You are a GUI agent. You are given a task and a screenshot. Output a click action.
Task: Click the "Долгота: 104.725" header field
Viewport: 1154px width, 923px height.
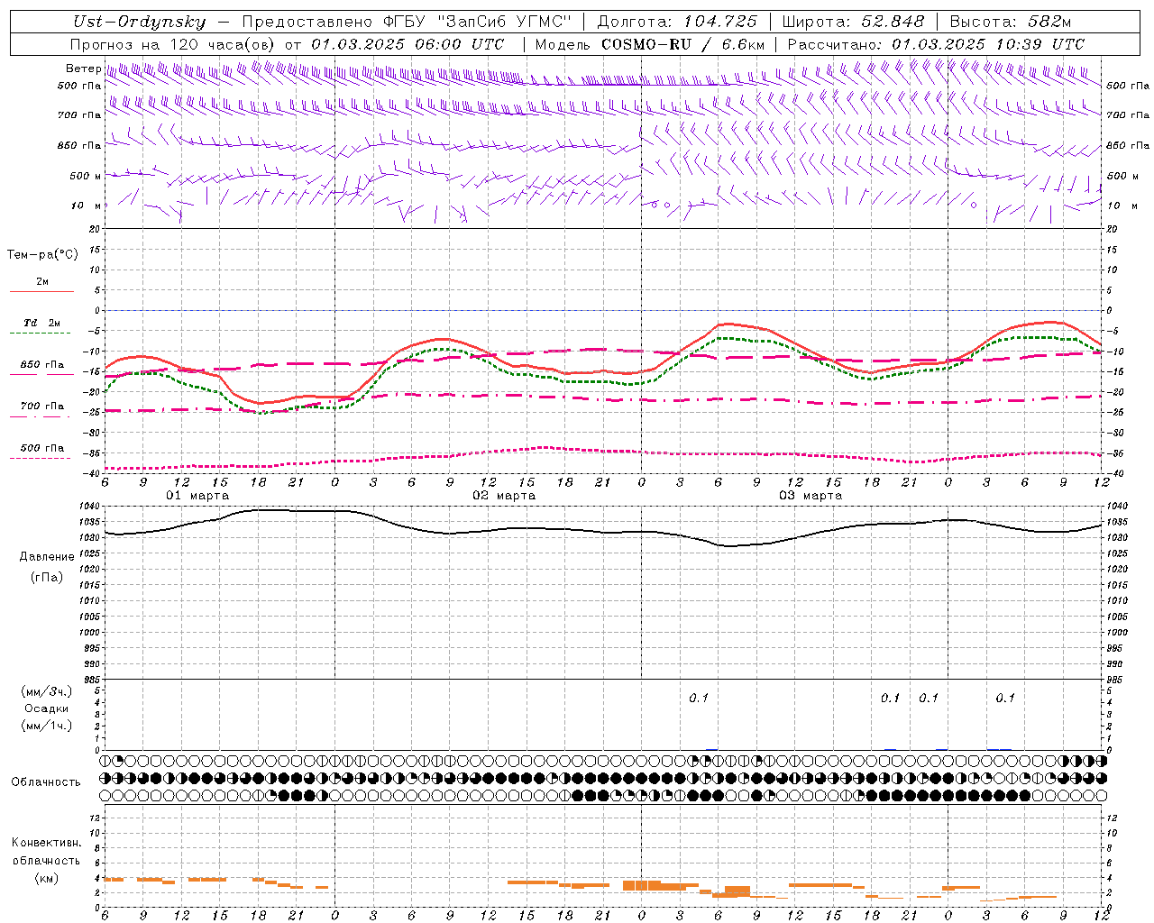[677, 22]
